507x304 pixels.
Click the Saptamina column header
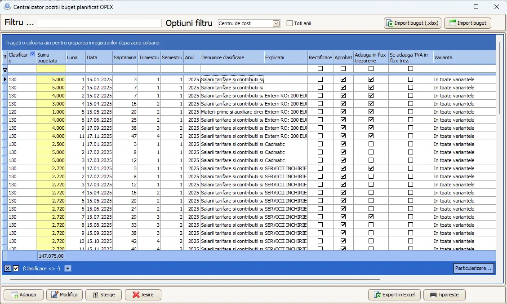coord(125,57)
